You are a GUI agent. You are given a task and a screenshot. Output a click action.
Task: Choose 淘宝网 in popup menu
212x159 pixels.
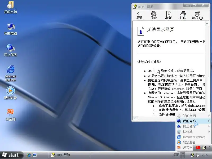[x=185, y=148]
